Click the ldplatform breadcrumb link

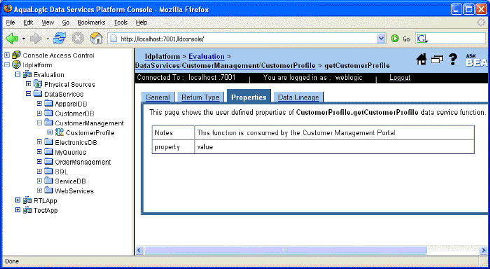[x=162, y=56]
